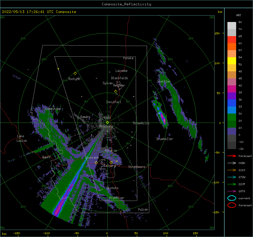The image size is (253, 237).
Task: Click the Okotoks label
Action: [112, 188]
